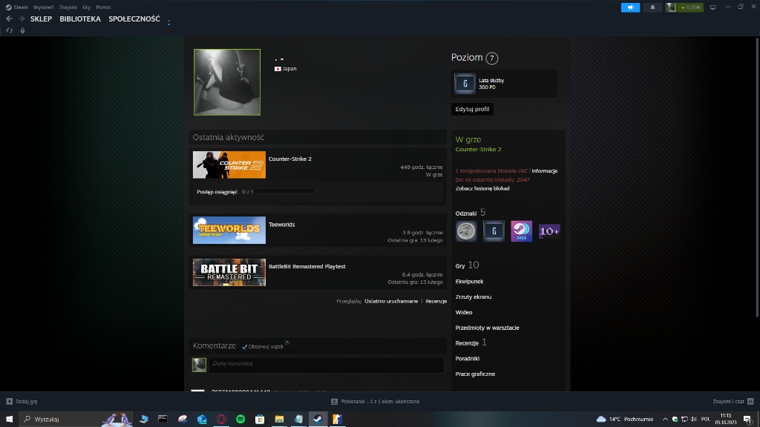Image resolution: width=760 pixels, height=427 pixels.
Task: Open Spotify from the taskbar
Action: (239, 419)
